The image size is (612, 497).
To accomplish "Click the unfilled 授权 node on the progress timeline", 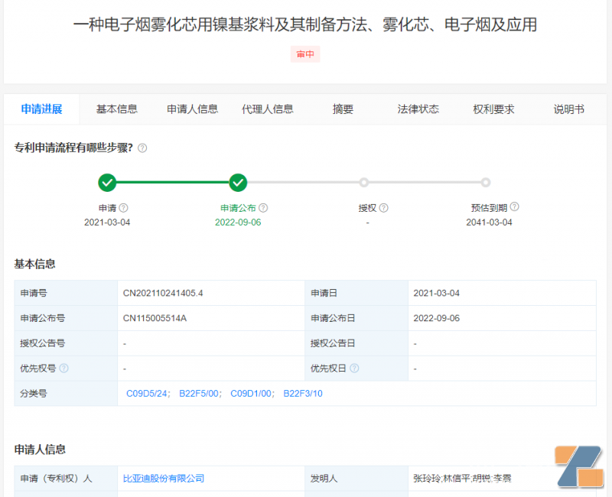I will [x=364, y=183].
